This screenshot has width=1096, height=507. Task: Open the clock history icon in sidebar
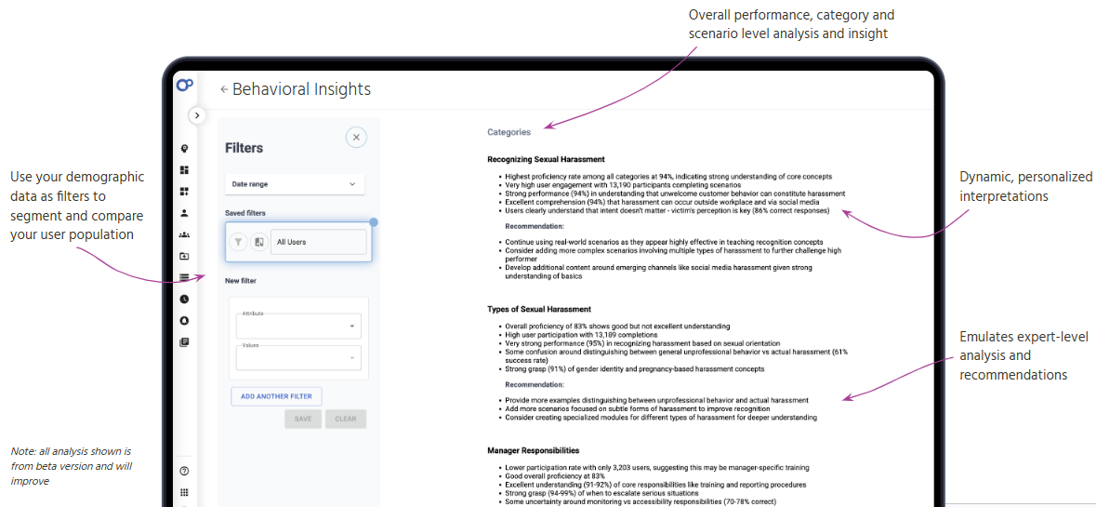click(185, 300)
